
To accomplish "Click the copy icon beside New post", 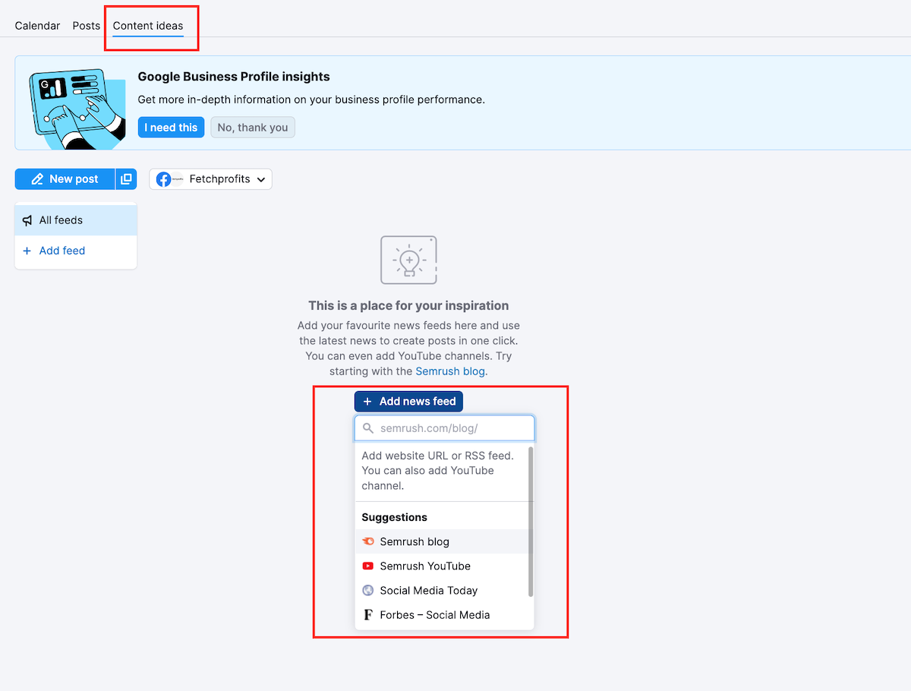I will [126, 179].
